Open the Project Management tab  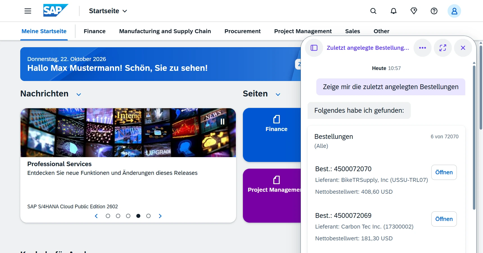(x=303, y=31)
